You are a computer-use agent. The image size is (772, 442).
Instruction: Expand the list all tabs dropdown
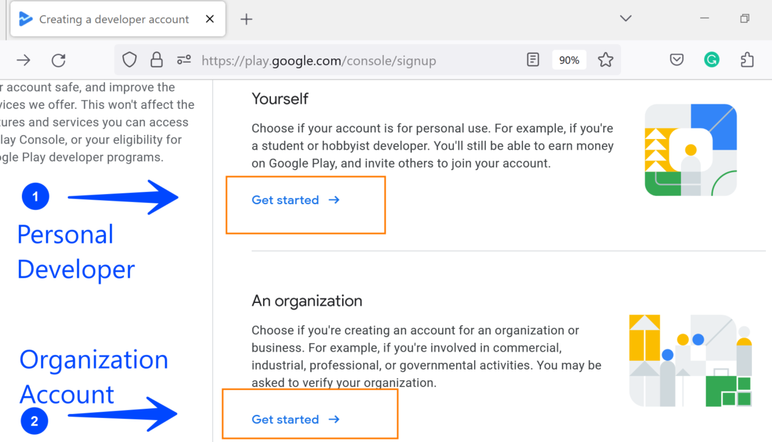click(626, 19)
